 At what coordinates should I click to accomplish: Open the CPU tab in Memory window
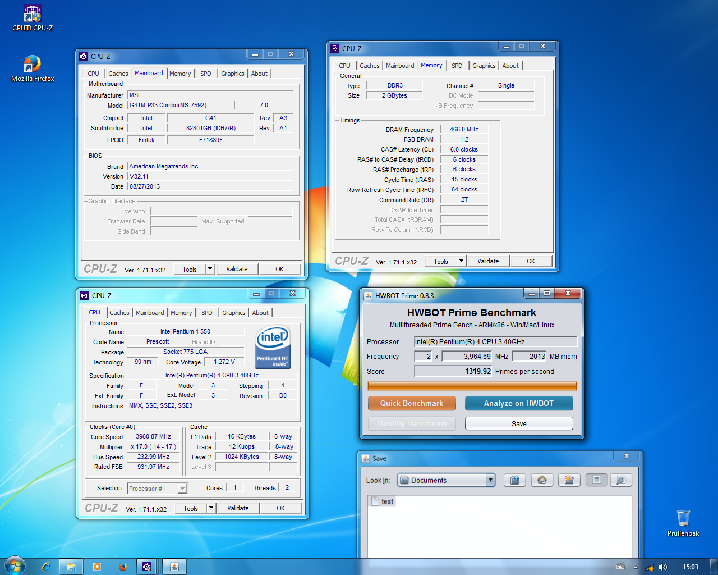(x=344, y=66)
